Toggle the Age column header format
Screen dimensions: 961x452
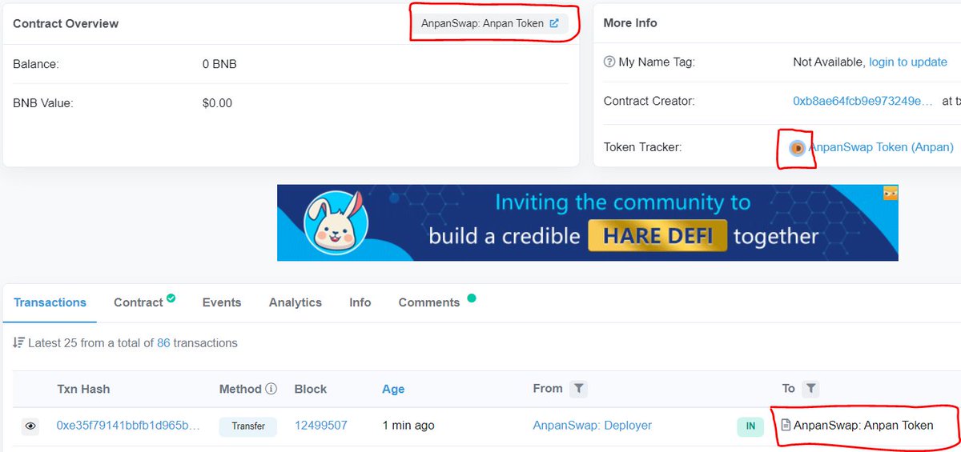[393, 389]
